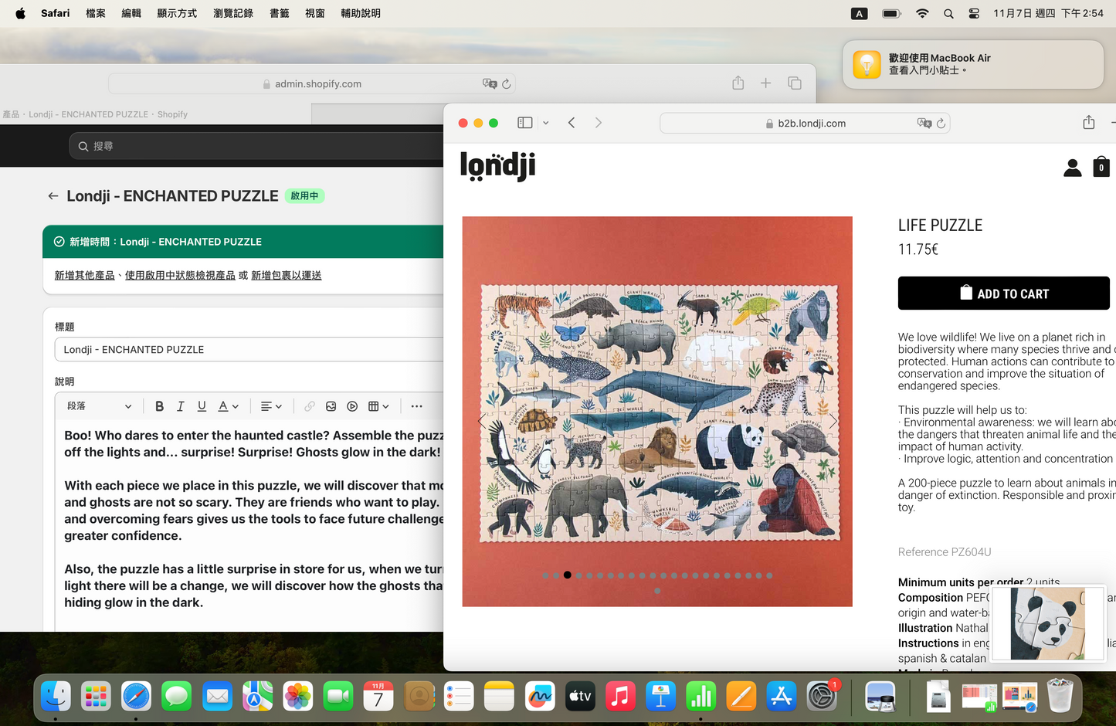Show next puzzle image with right arrow
Viewport: 1116px width, 726px height.
tap(833, 421)
